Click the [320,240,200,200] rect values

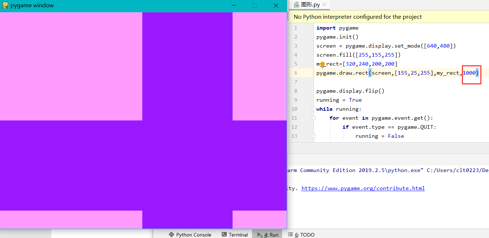point(370,64)
